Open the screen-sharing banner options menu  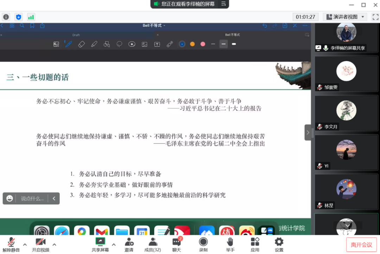coord(223,4)
